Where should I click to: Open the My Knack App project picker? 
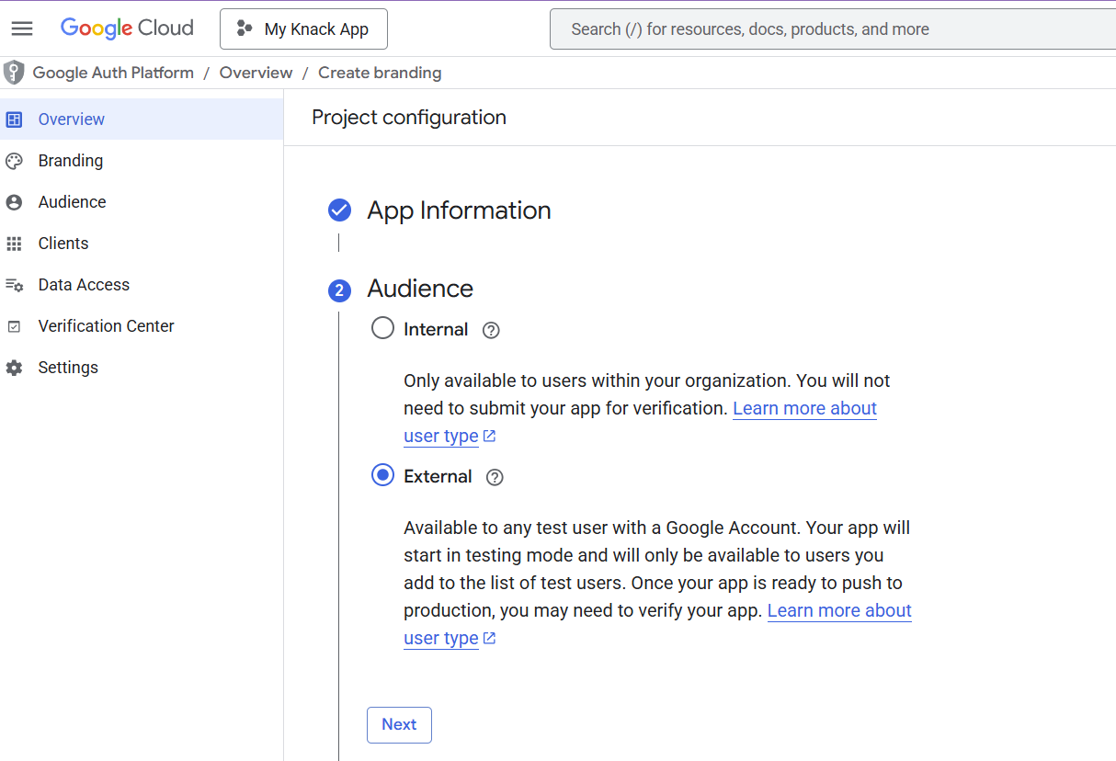point(303,29)
